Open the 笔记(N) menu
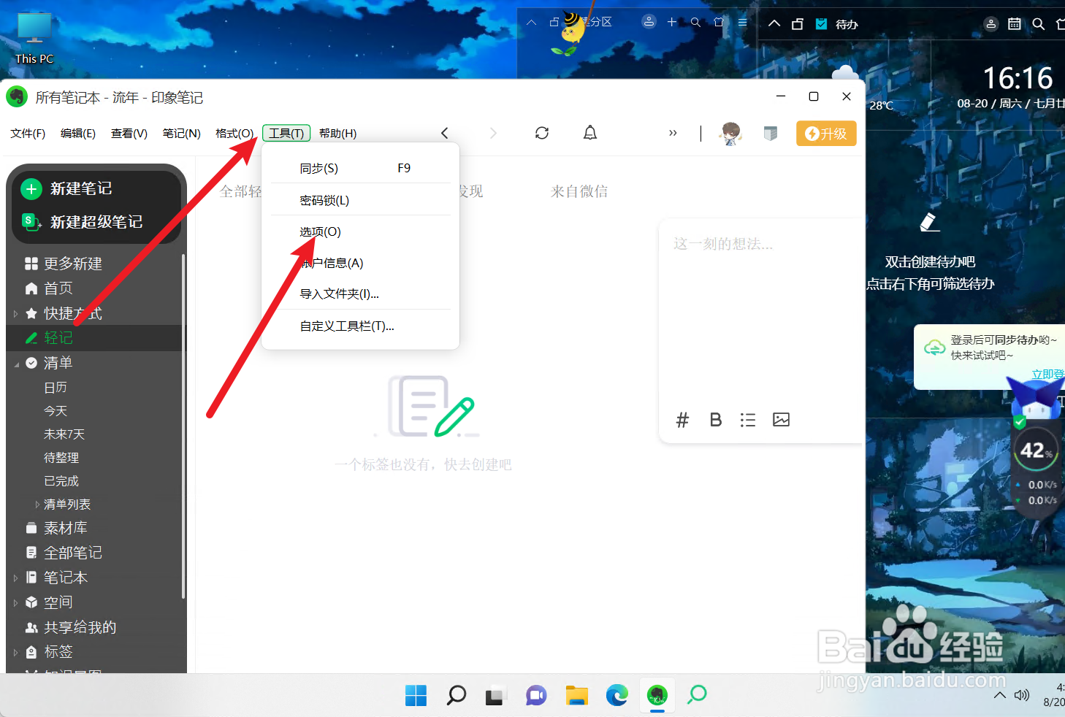Viewport: 1065px width, 717px height. [181, 134]
